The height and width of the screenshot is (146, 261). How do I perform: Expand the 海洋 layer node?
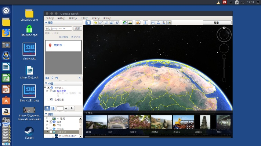tap(47, 122)
